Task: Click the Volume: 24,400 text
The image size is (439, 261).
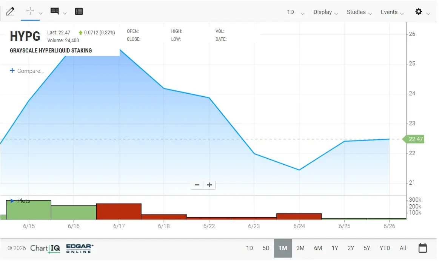Action: [x=63, y=40]
